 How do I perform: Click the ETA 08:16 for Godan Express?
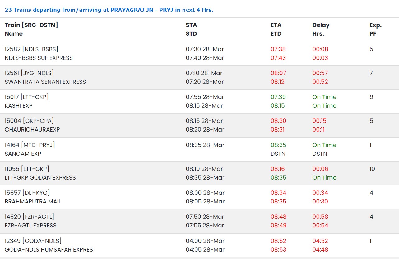[x=277, y=169]
